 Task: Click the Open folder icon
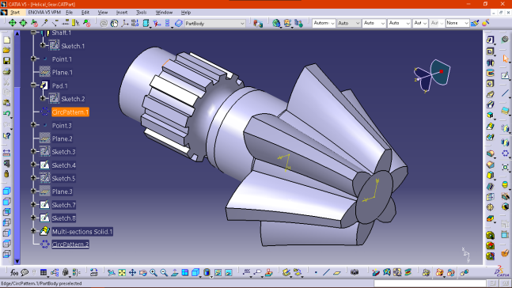click(x=6, y=50)
